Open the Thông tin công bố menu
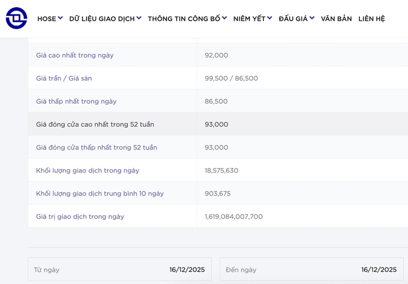 tap(184, 19)
